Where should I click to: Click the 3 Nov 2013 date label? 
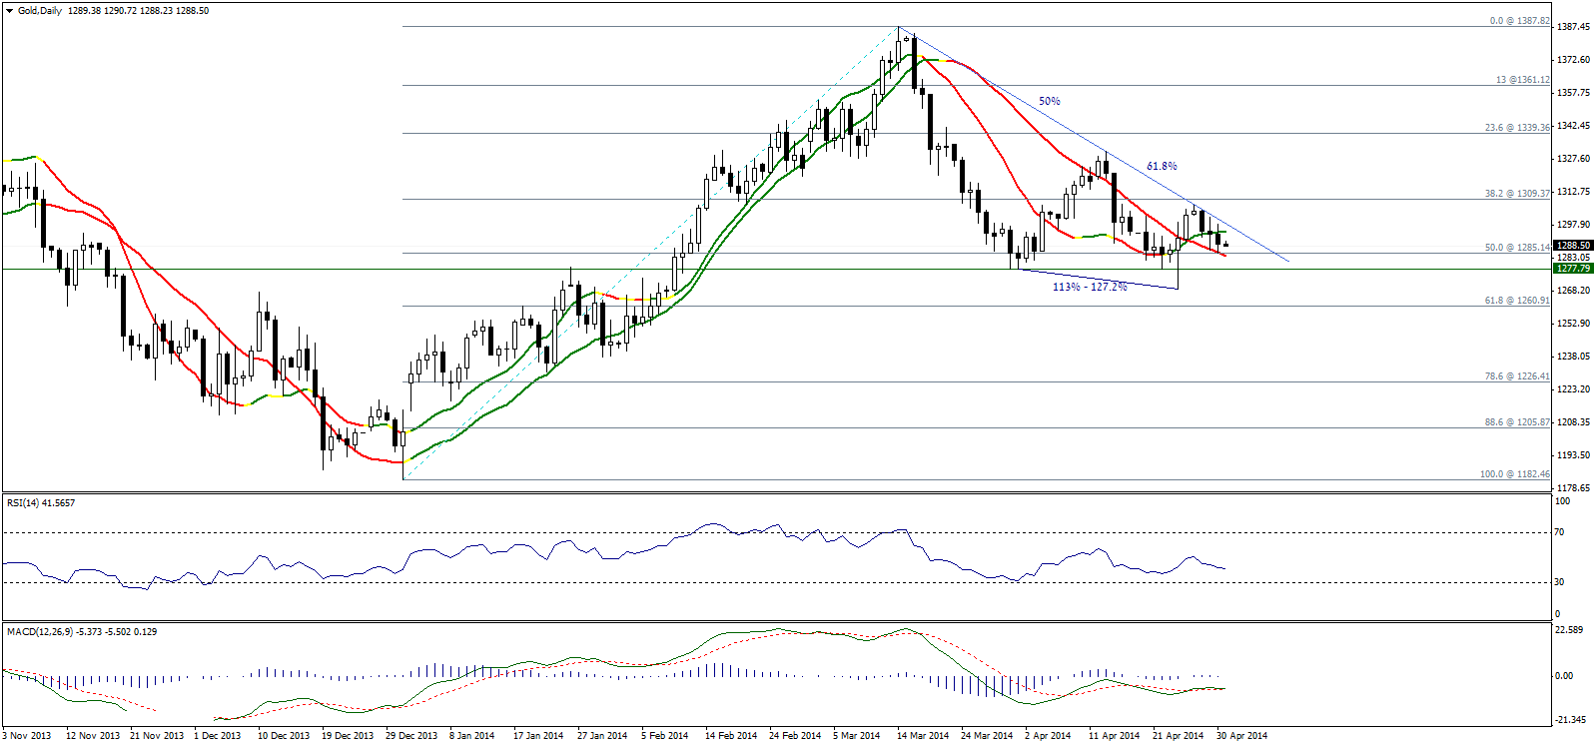[27, 736]
